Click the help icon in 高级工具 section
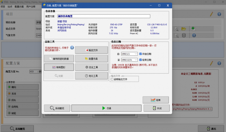Viewport: 226px width, 132px height. (x=72, y=48)
